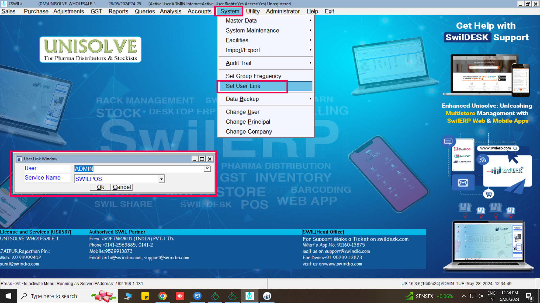Image resolution: width=540 pixels, height=303 pixels.
Task: Click the wifi signal icon
Action: 483,160
